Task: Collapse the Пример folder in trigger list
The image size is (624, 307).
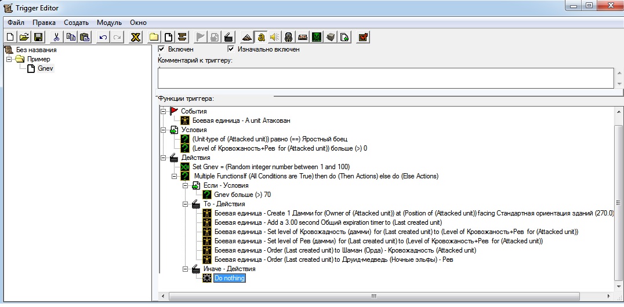Action: [x=9, y=59]
